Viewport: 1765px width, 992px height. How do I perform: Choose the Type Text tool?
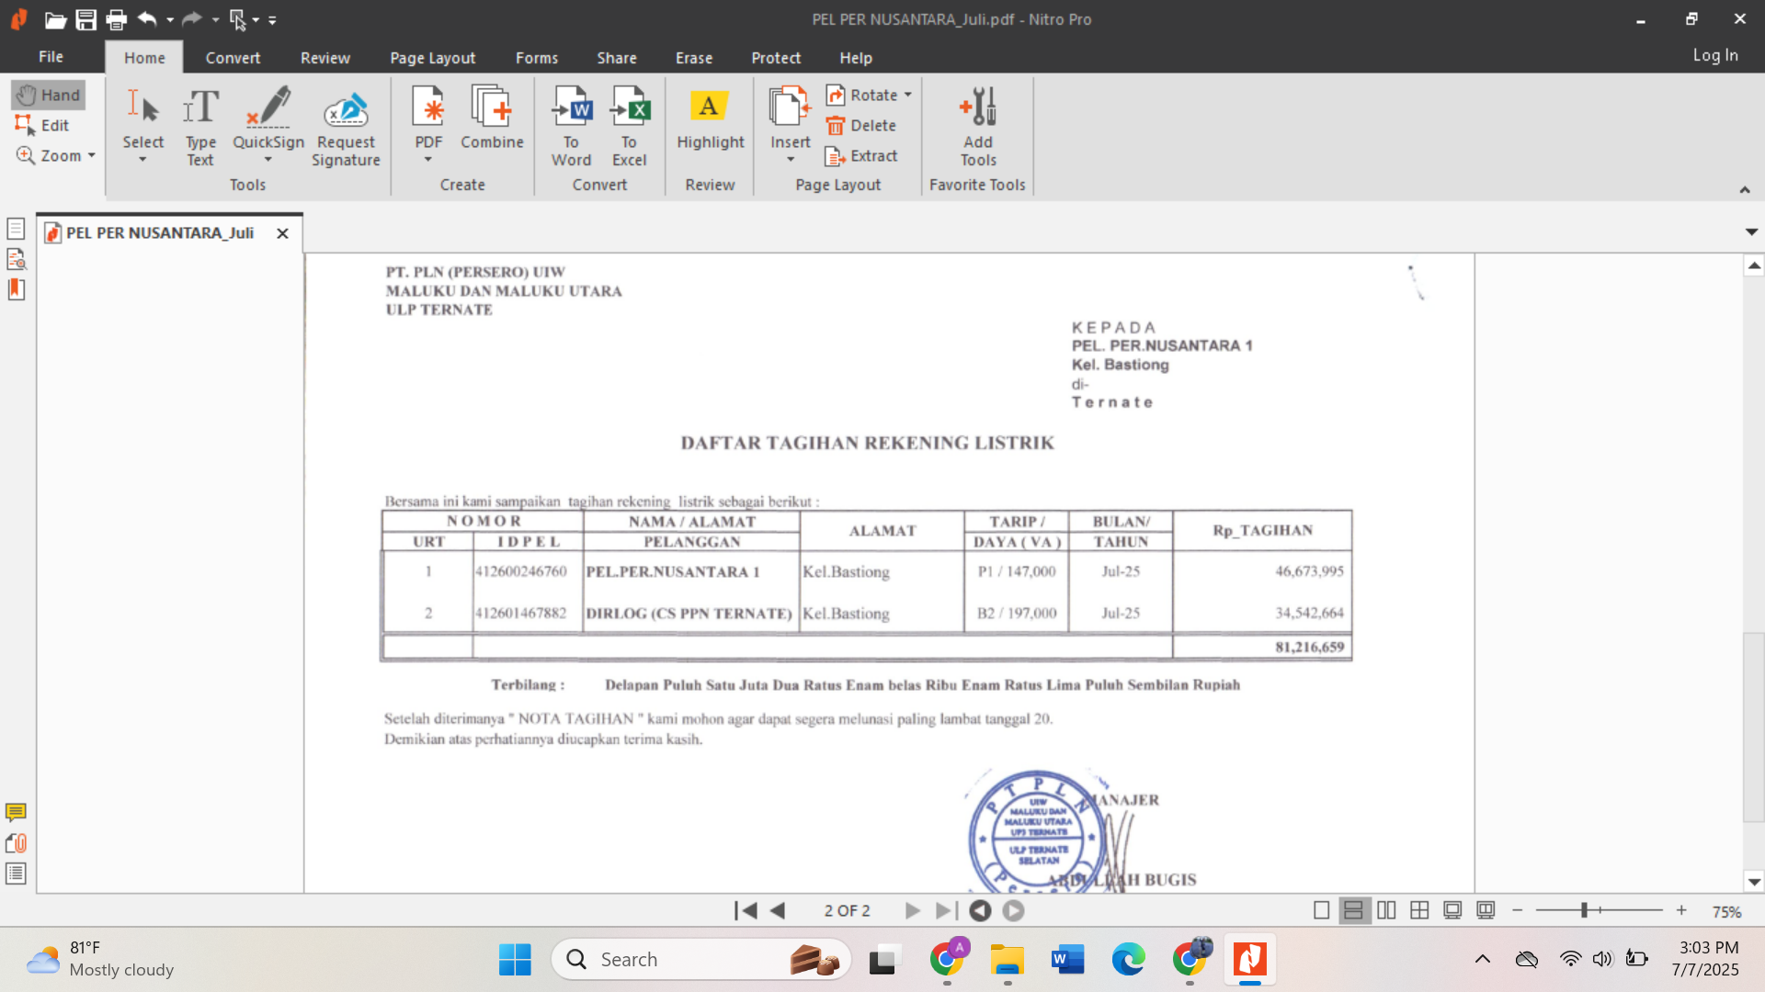tap(200, 127)
